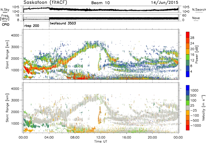Click the '28' tick on Power scale
The height and width of the screenshot is (143, 206).
(192, 38)
